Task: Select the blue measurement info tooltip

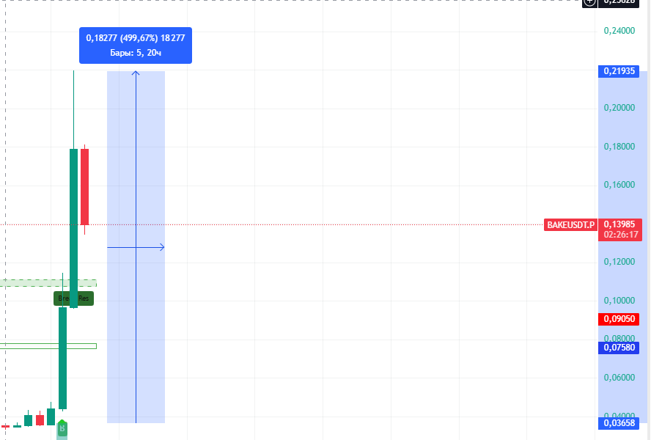Action: coord(136,45)
